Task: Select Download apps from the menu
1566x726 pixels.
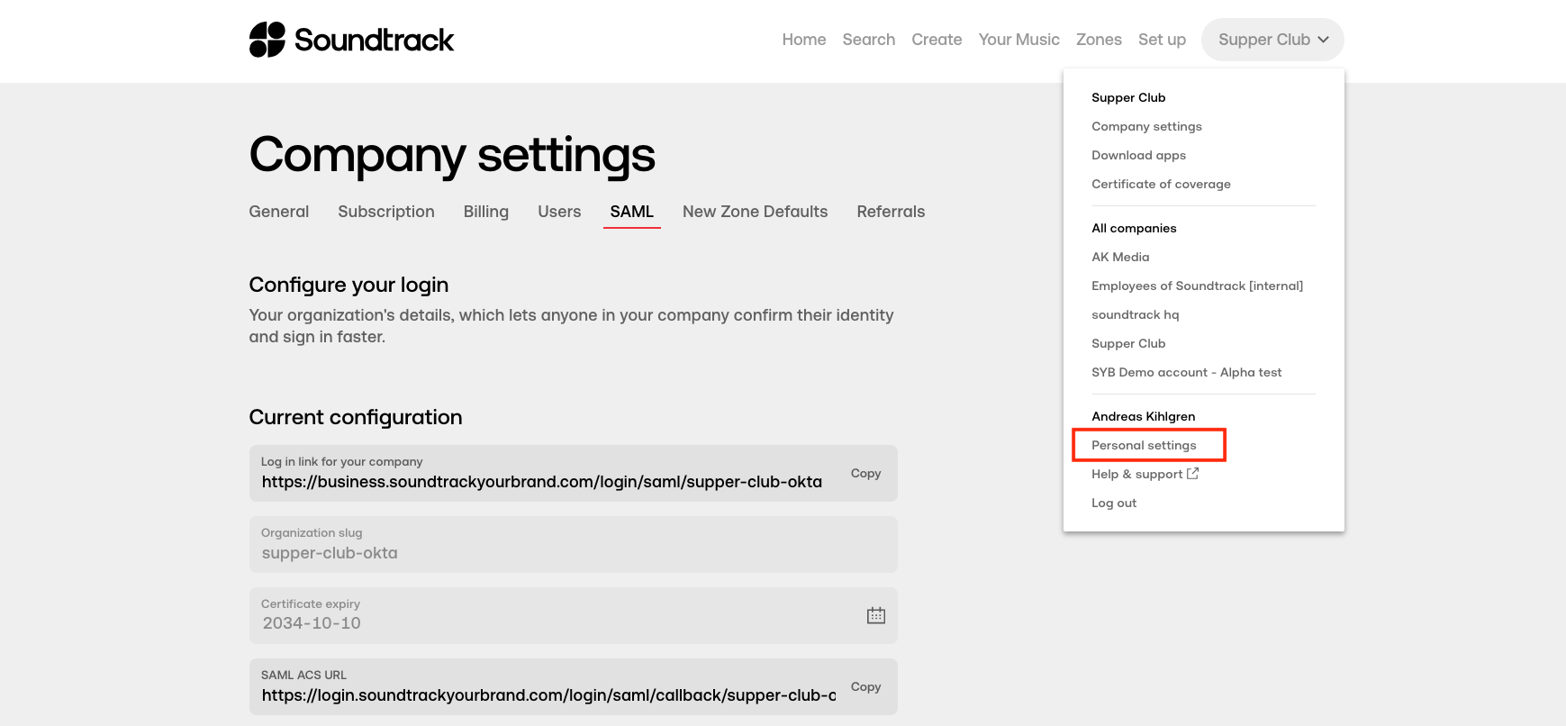Action: click(1138, 155)
